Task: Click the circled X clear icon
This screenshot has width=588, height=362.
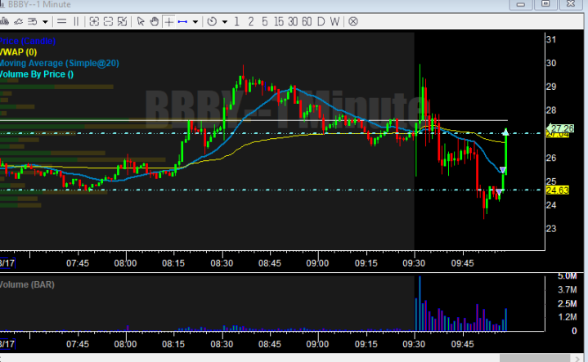Action: click(352, 22)
